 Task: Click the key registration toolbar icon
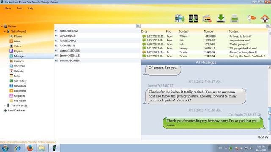tap(251, 19)
